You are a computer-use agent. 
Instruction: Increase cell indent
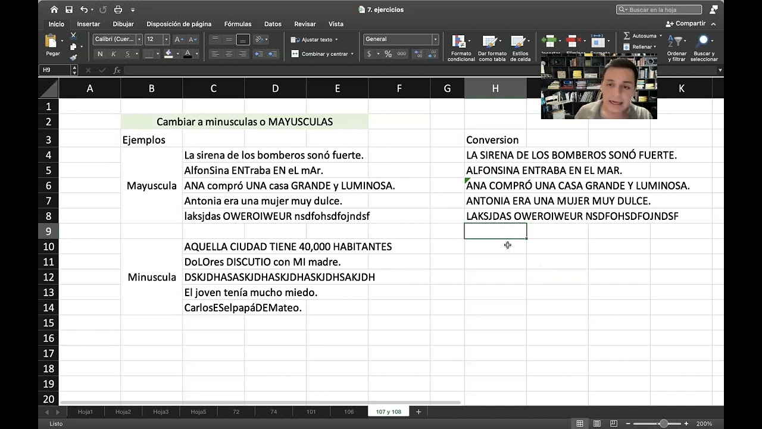point(273,54)
